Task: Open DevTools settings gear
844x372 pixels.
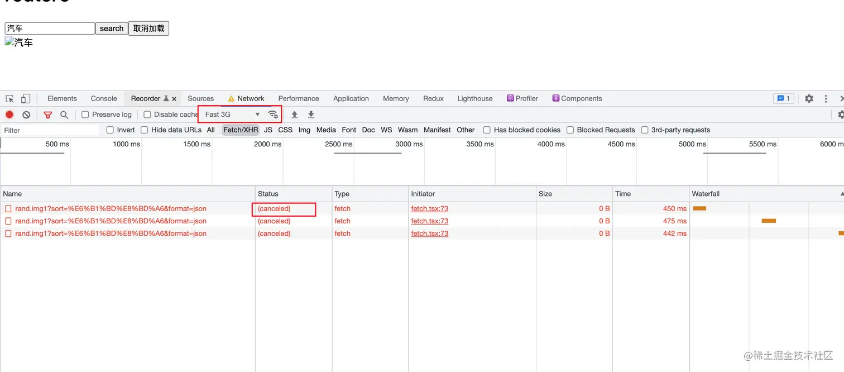Action: 809,99
